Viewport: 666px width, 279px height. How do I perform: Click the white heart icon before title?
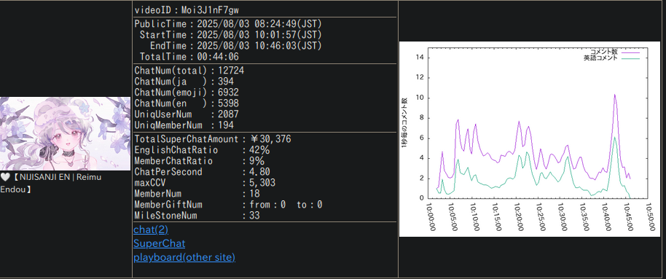5,177
